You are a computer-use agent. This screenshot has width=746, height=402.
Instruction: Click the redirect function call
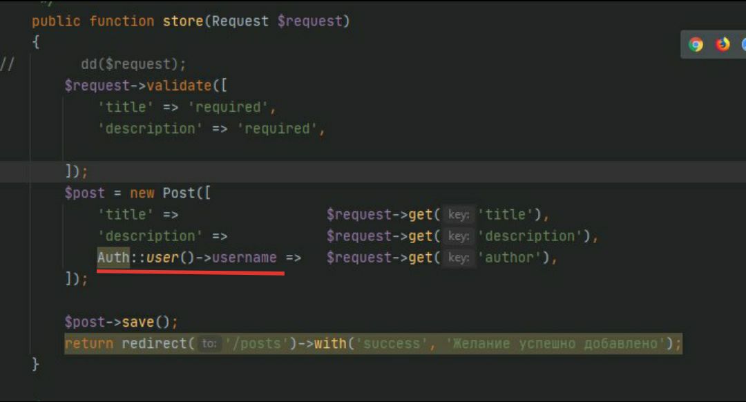tap(153, 343)
